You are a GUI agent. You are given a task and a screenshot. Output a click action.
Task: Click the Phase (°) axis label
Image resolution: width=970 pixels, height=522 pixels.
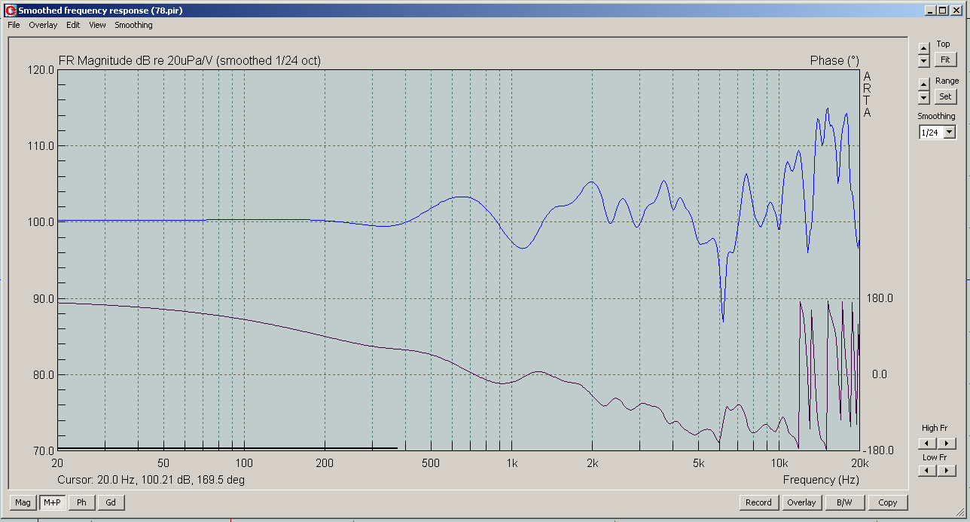point(834,60)
